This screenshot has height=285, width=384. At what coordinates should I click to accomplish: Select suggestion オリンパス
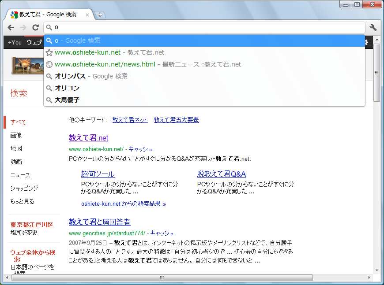tap(204, 76)
